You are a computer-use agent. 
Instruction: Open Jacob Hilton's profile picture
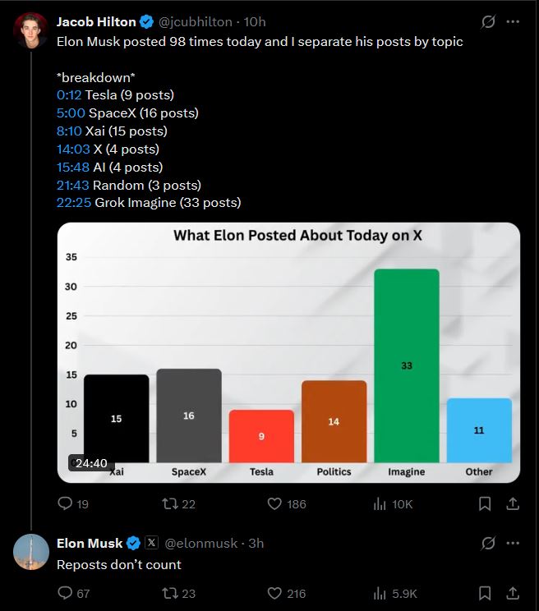pos(30,29)
